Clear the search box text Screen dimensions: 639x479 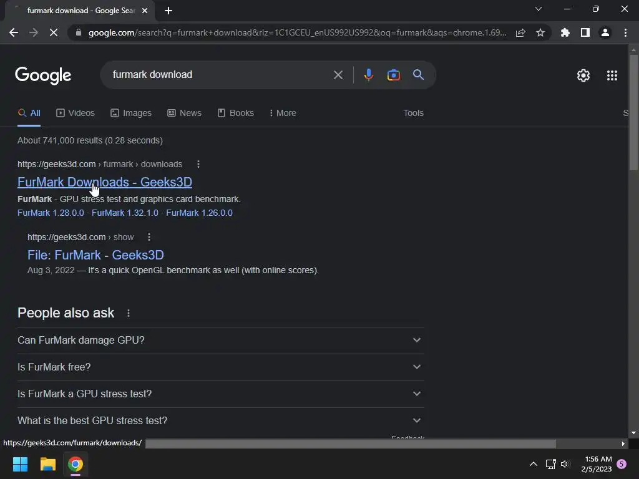coord(338,75)
